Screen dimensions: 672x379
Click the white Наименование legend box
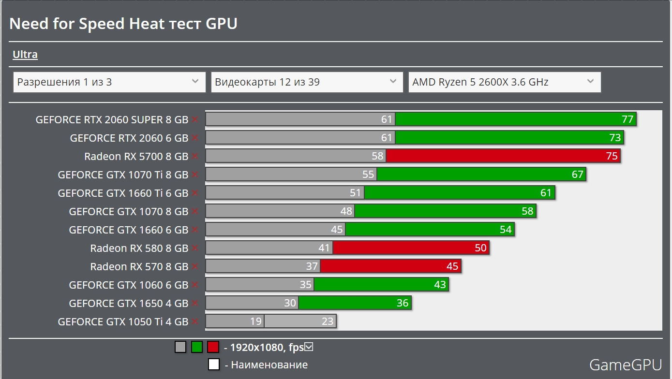(214, 364)
